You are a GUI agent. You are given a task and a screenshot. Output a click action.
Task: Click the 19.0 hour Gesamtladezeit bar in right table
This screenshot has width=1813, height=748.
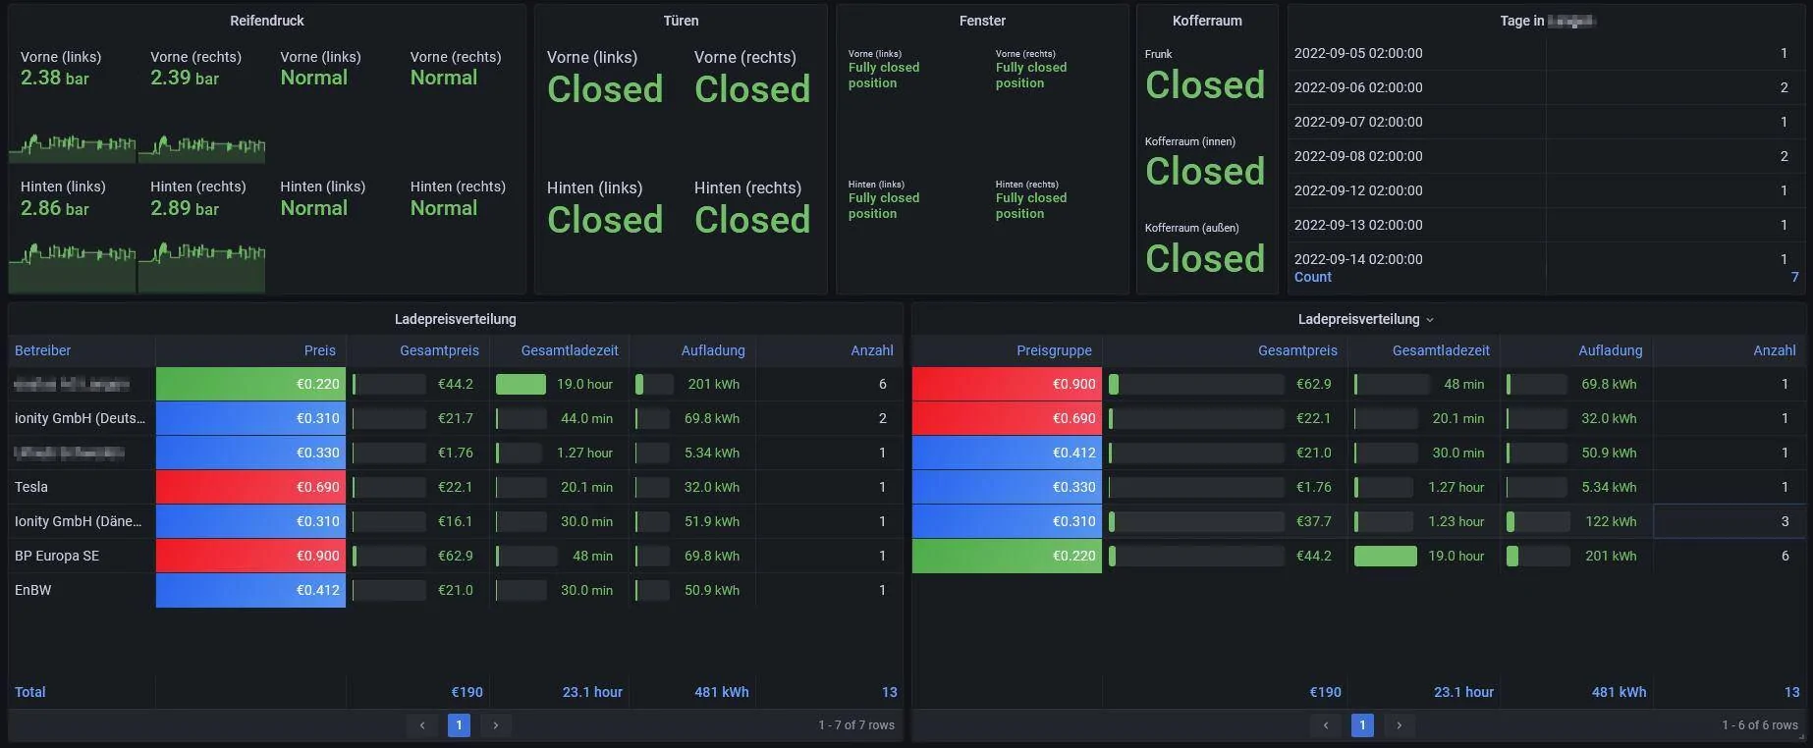pos(1385,556)
